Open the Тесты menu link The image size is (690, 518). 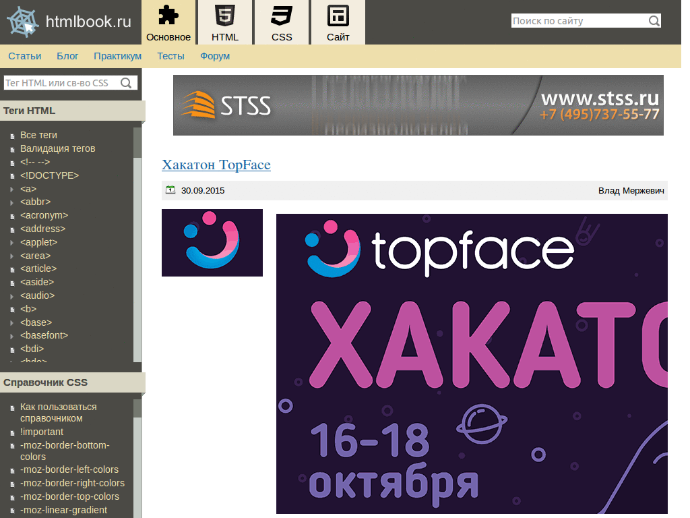click(x=170, y=56)
